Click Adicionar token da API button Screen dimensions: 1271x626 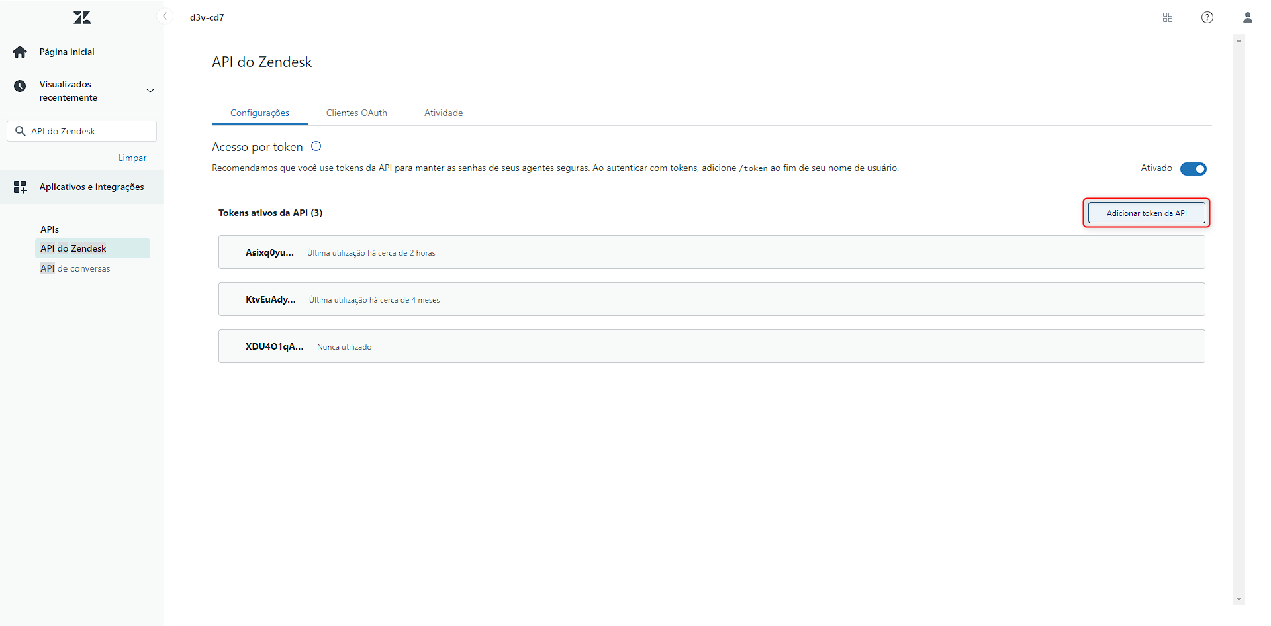(x=1147, y=213)
